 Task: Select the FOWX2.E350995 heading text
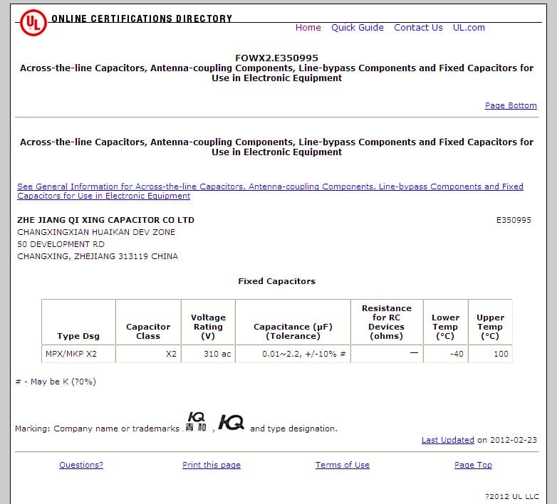coord(277,58)
